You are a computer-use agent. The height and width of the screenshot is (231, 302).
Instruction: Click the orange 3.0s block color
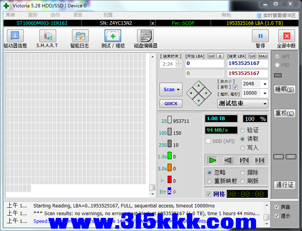click(x=170, y=167)
